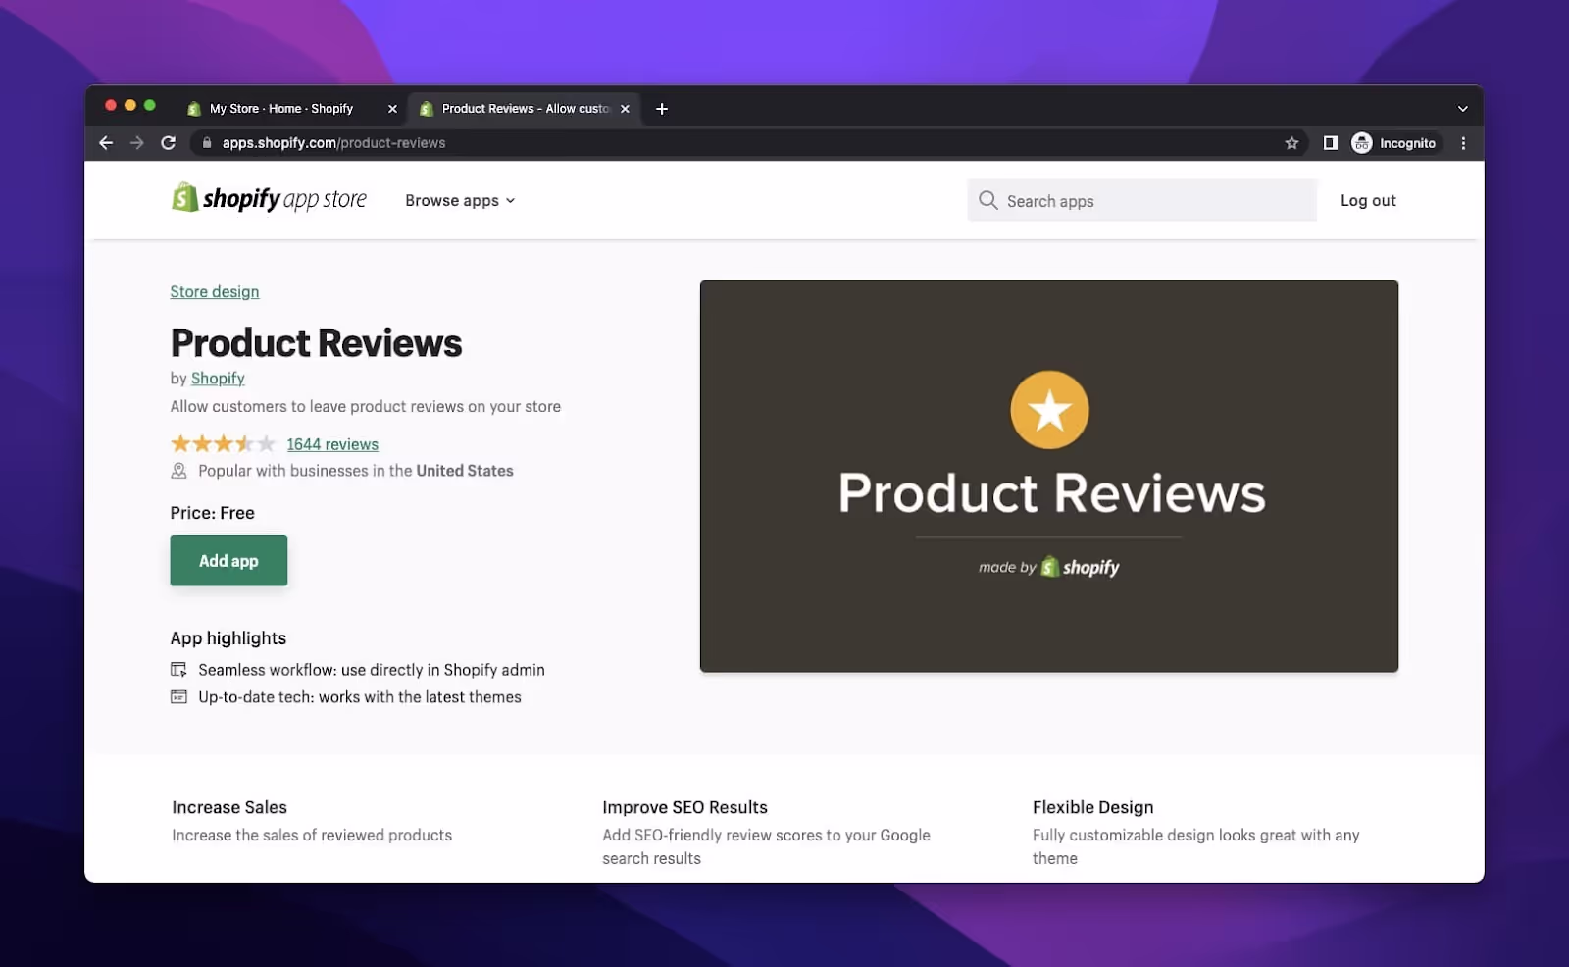
Task: Open the side panel icon in toolbar
Action: [x=1330, y=143]
